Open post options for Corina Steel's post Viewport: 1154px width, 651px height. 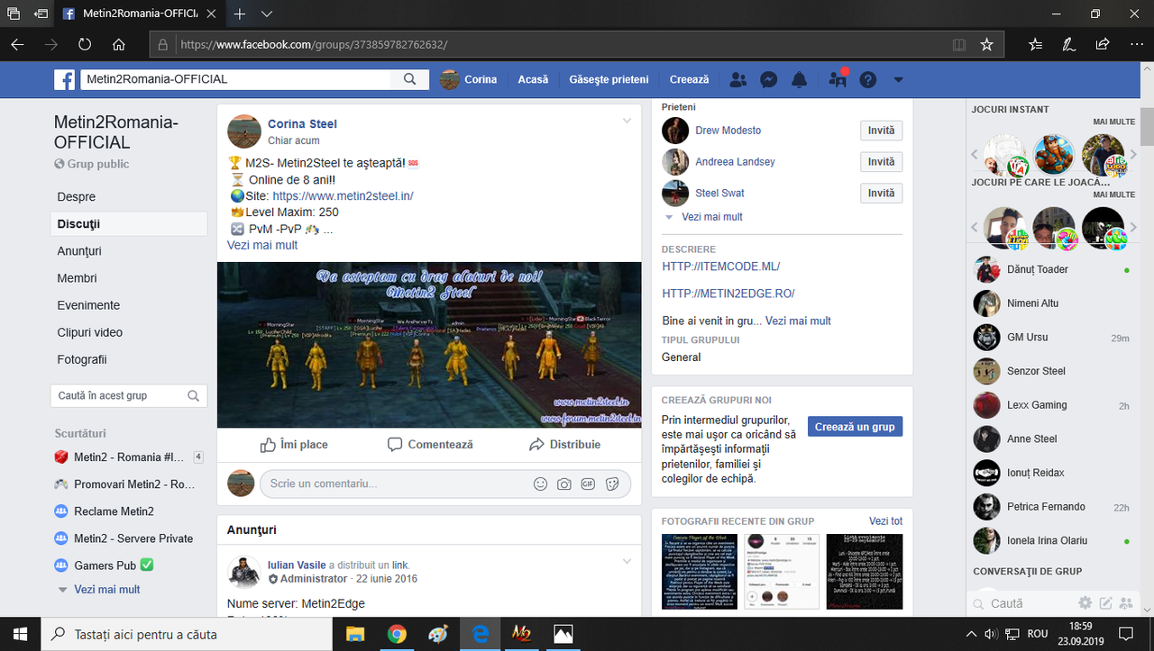[x=627, y=122]
